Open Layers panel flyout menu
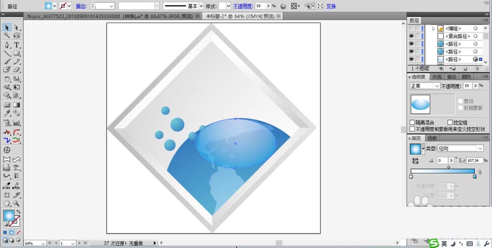The height and width of the screenshot is (248, 492). point(486,20)
